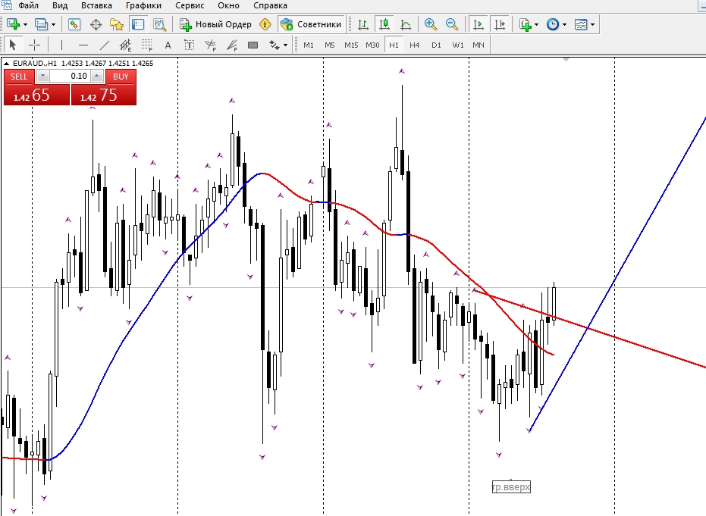The image size is (706, 516).
Task: Select the text label 'T' tool
Action: (x=189, y=45)
